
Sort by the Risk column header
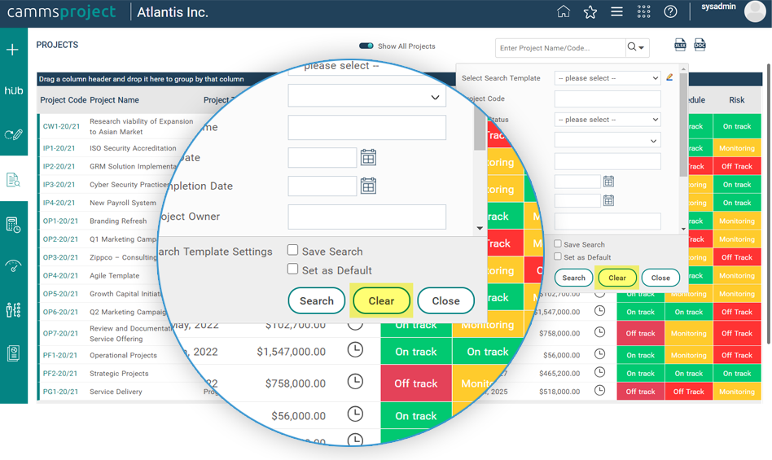[736, 100]
